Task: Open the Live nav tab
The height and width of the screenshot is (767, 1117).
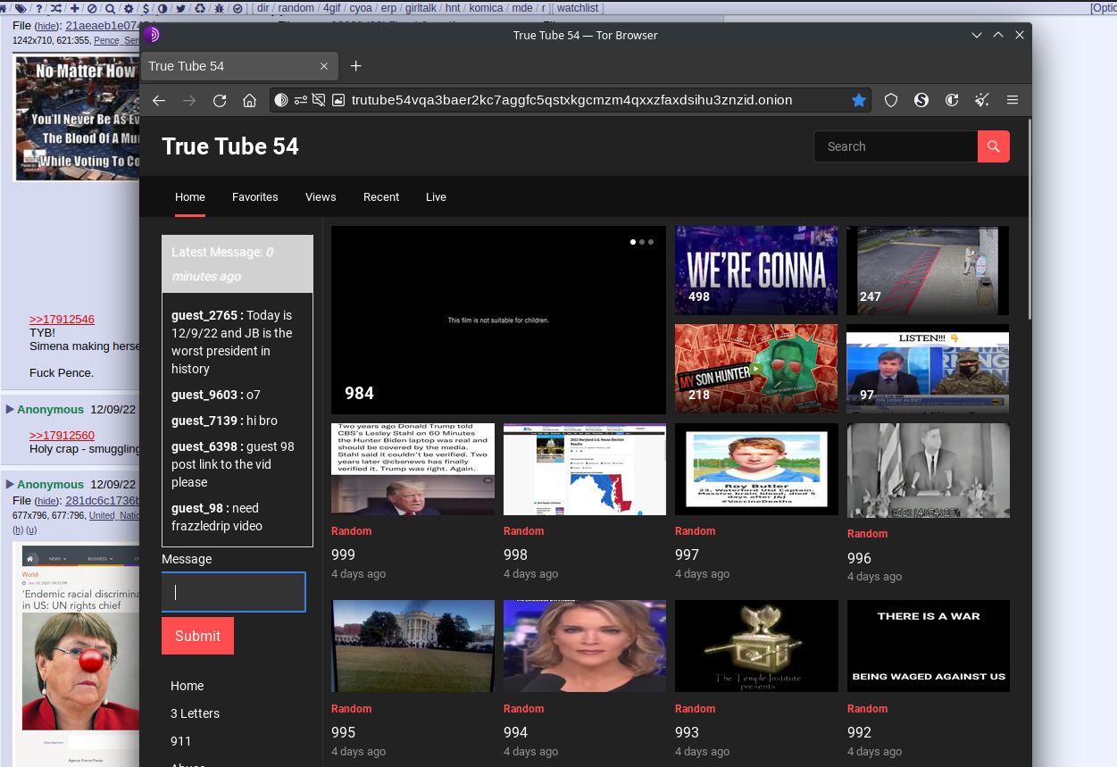Action: coord(436,196)
